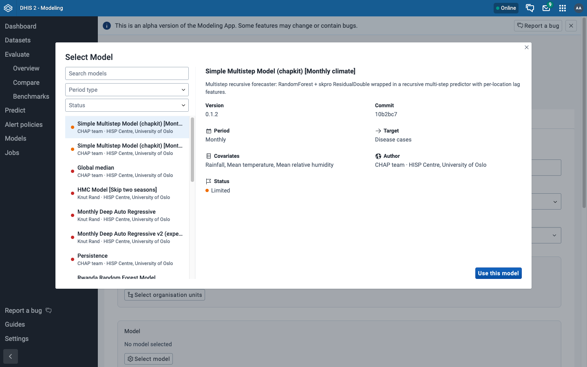The width and height of the screenshot is (587, 367).
Task: Select the second Simple Multistep Model entry
Action: [127, 149]
